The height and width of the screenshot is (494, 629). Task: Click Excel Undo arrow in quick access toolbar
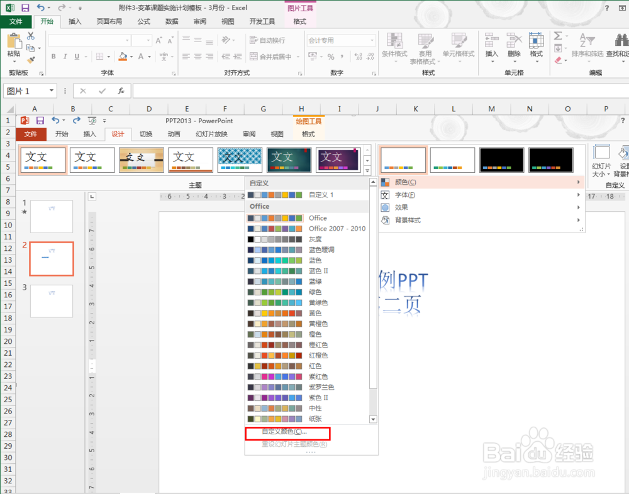[41, 8]
